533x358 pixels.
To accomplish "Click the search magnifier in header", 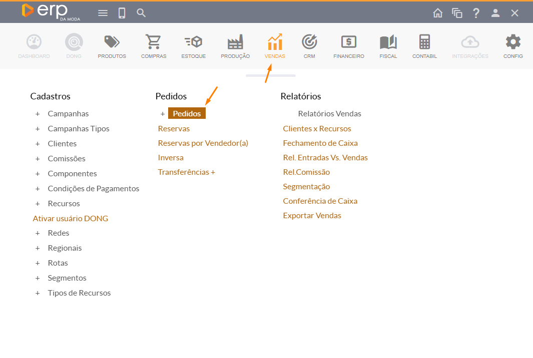I will [141, 13].
